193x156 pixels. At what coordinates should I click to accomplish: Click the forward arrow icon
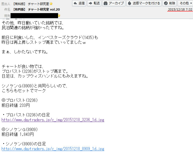point(90,3)
